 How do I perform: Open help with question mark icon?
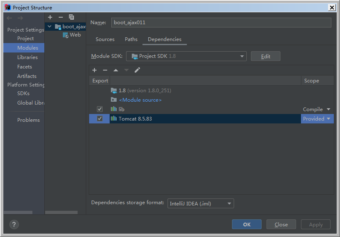[x=14, y=224]
